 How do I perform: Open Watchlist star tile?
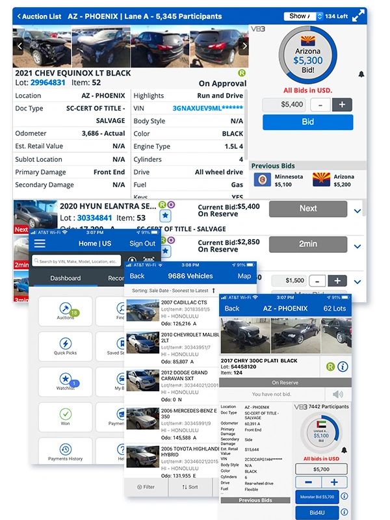pyautogui.click(x=66, y=382)
